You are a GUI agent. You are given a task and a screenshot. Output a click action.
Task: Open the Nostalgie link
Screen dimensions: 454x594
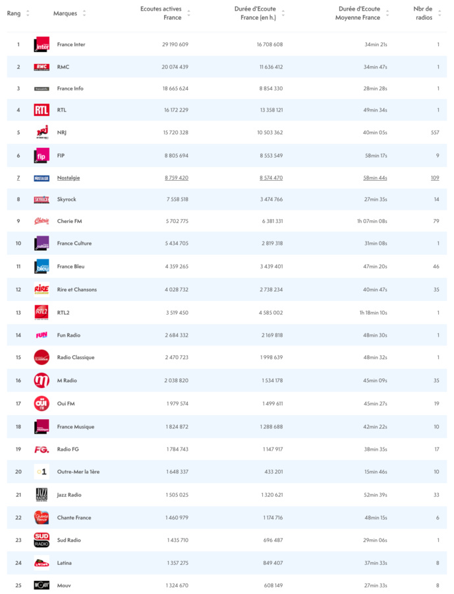(x=70, y=177)
